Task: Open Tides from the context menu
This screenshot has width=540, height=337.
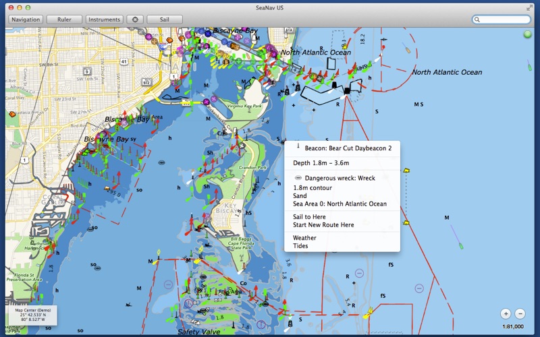Action: tap(300, 246)
